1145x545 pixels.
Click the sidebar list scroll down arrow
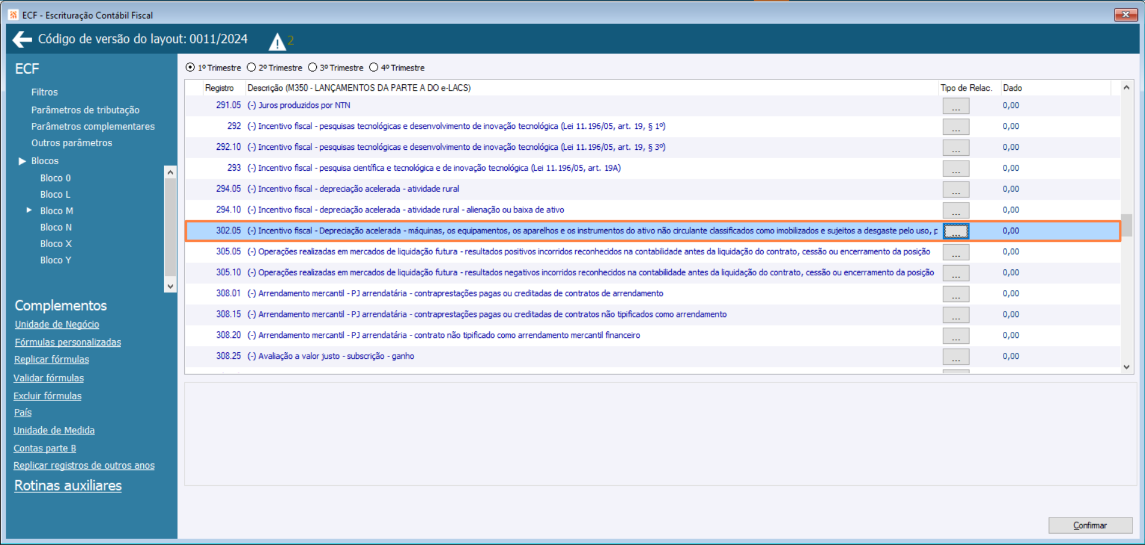tap(170, 286)
